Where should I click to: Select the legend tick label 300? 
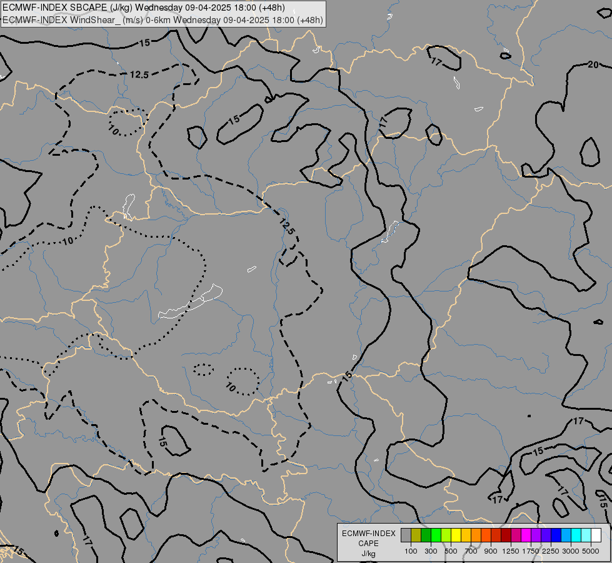pyautogui.click(x=431, y=551)
